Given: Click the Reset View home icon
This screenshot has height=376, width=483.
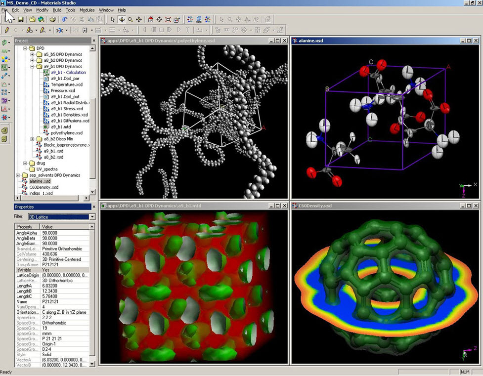Looking at the screenshot, I should [x=150, y=20].
